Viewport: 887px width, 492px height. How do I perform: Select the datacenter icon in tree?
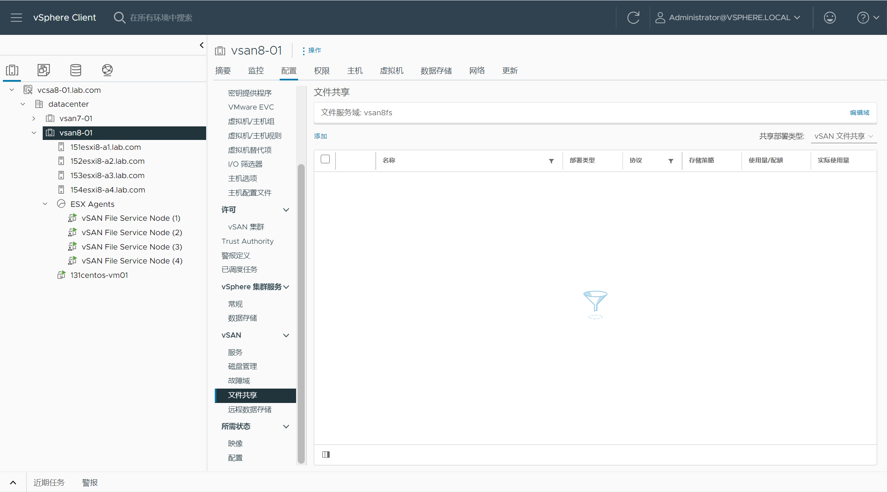coord(39,104)
